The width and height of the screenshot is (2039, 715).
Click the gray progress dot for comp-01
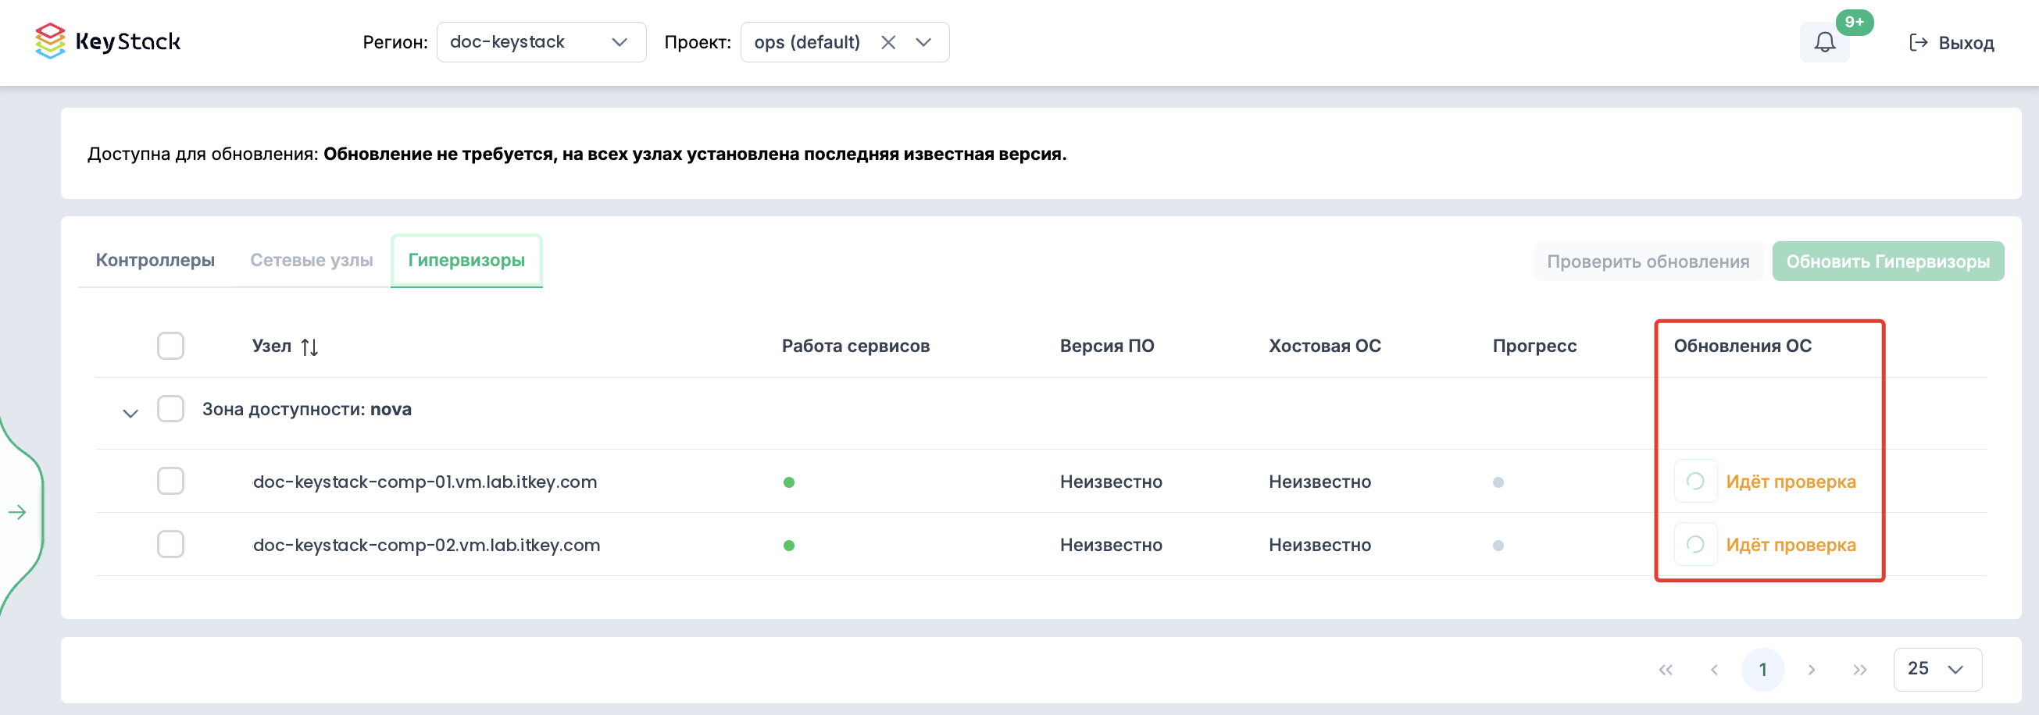(1498, 482)
